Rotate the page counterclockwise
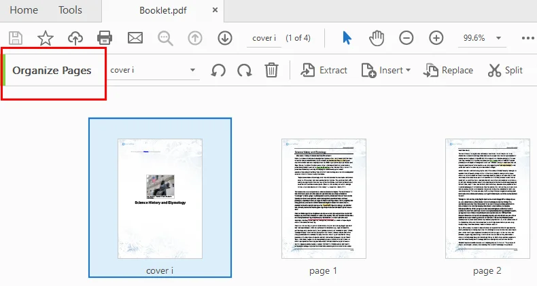Image resolution: width=537 pixels, height=286 pixels. pyautogui.click(x=218, y=70)
